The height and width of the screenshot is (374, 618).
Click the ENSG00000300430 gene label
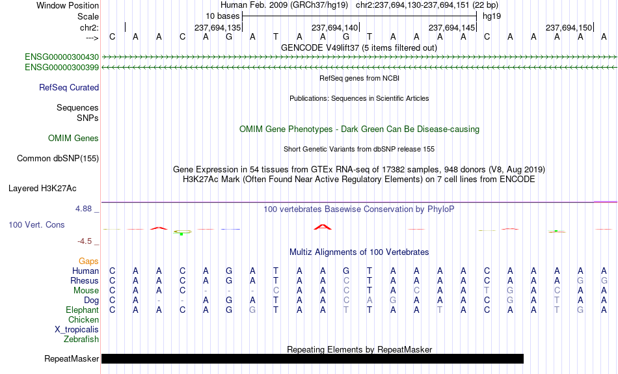pos(62,57)
